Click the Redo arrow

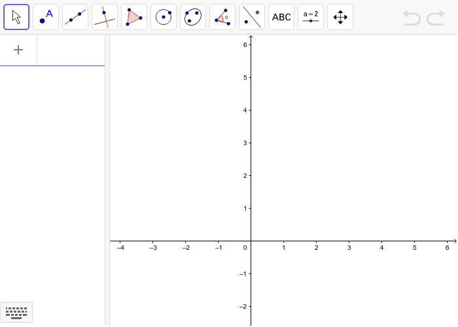click(x=436, y=18)
